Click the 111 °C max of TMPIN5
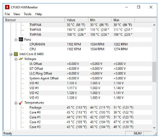Screen dimensions: 160x137 123,30
